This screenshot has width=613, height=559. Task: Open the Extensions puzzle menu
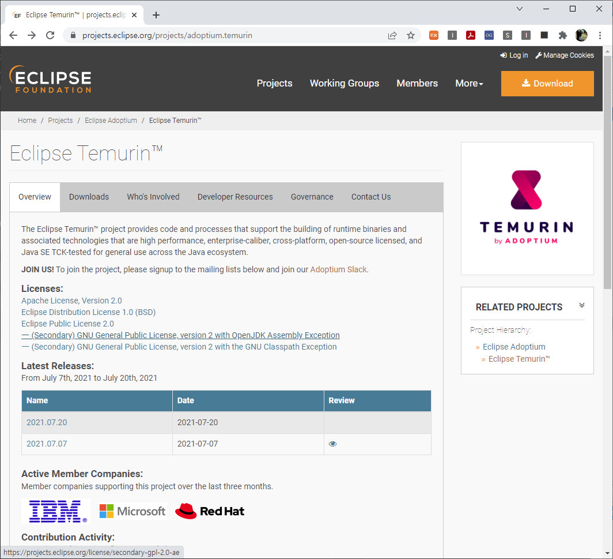[x=562, y=35]
